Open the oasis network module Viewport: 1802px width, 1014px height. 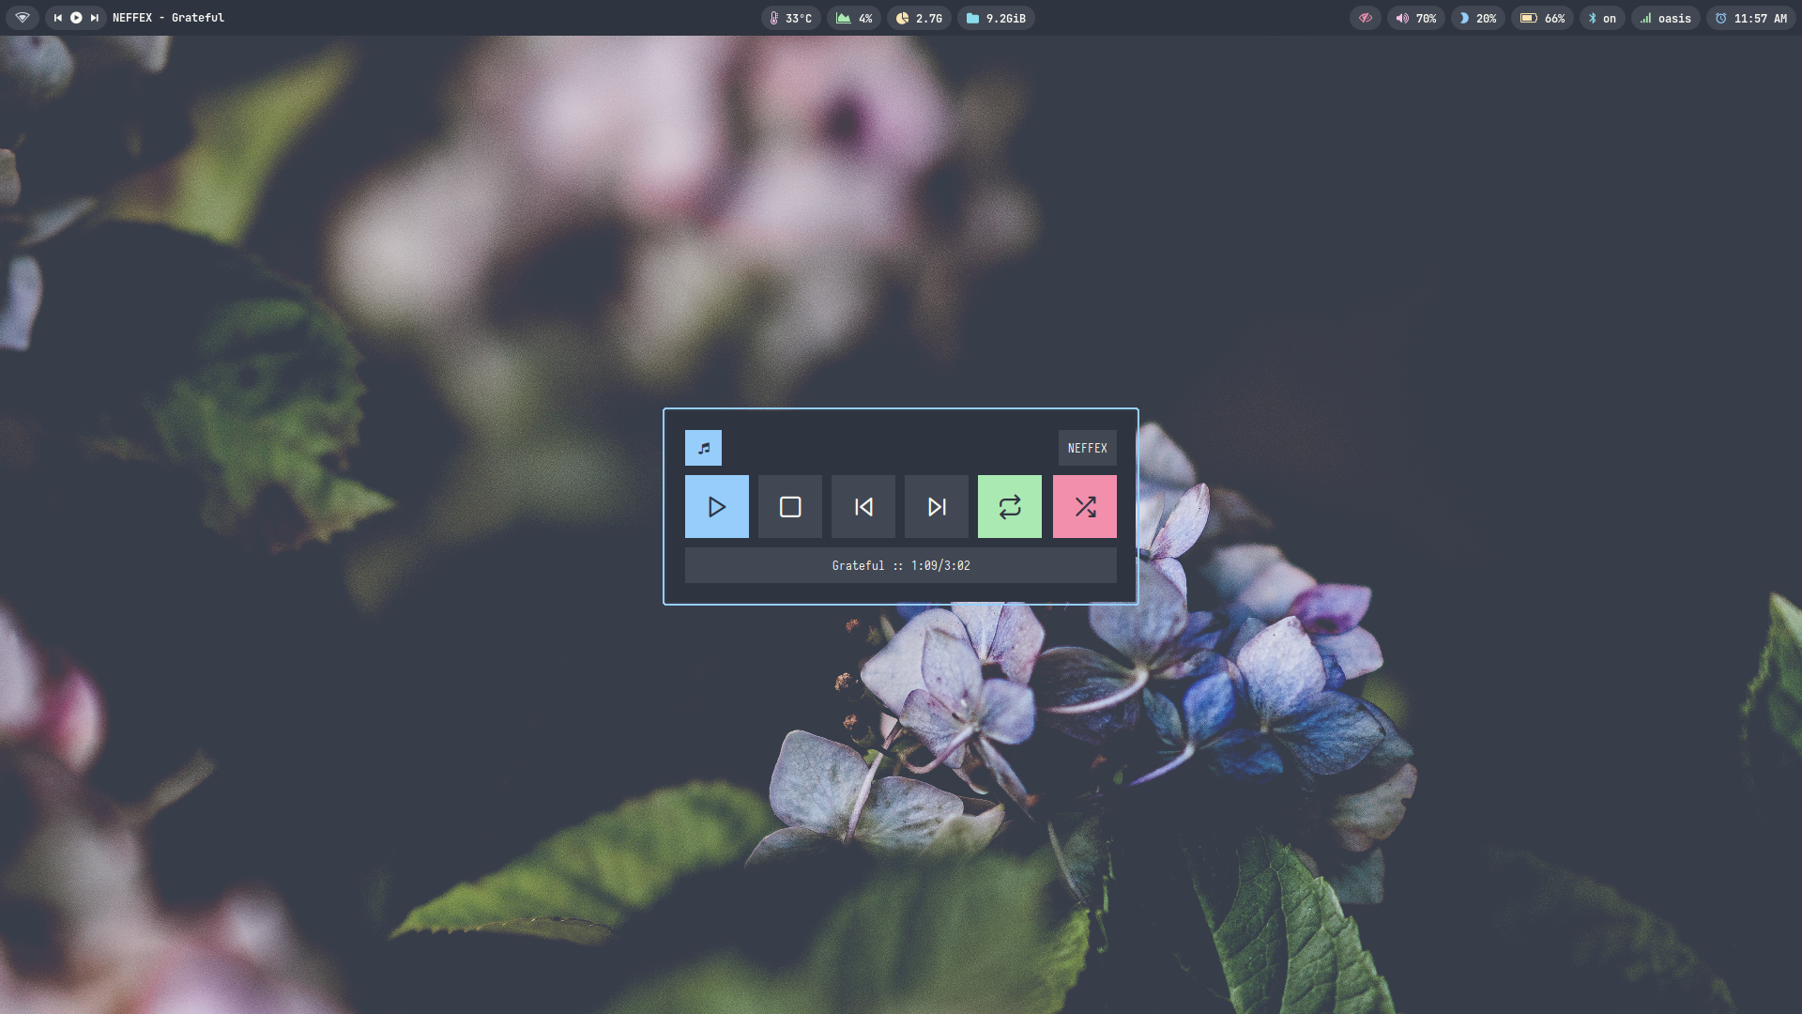pos(1665,18)
